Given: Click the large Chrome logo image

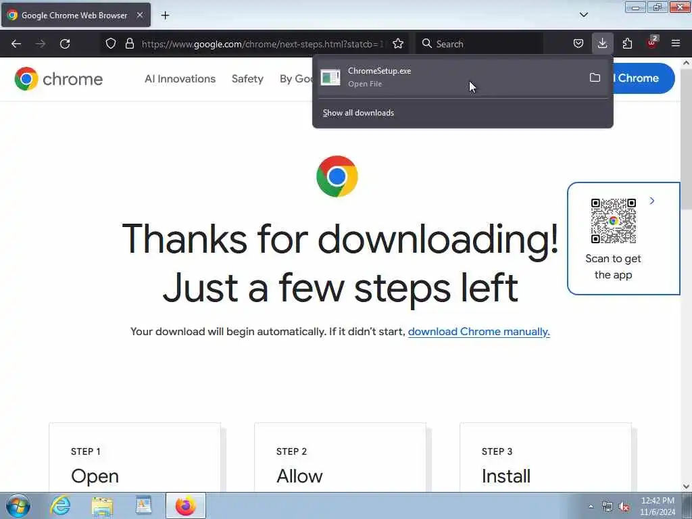Looking at the screenshot, I should click(337, 176).
